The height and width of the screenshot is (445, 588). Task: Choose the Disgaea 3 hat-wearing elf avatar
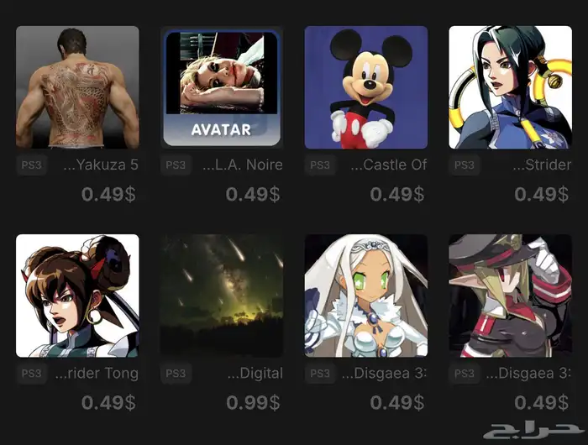click(511, 296)
